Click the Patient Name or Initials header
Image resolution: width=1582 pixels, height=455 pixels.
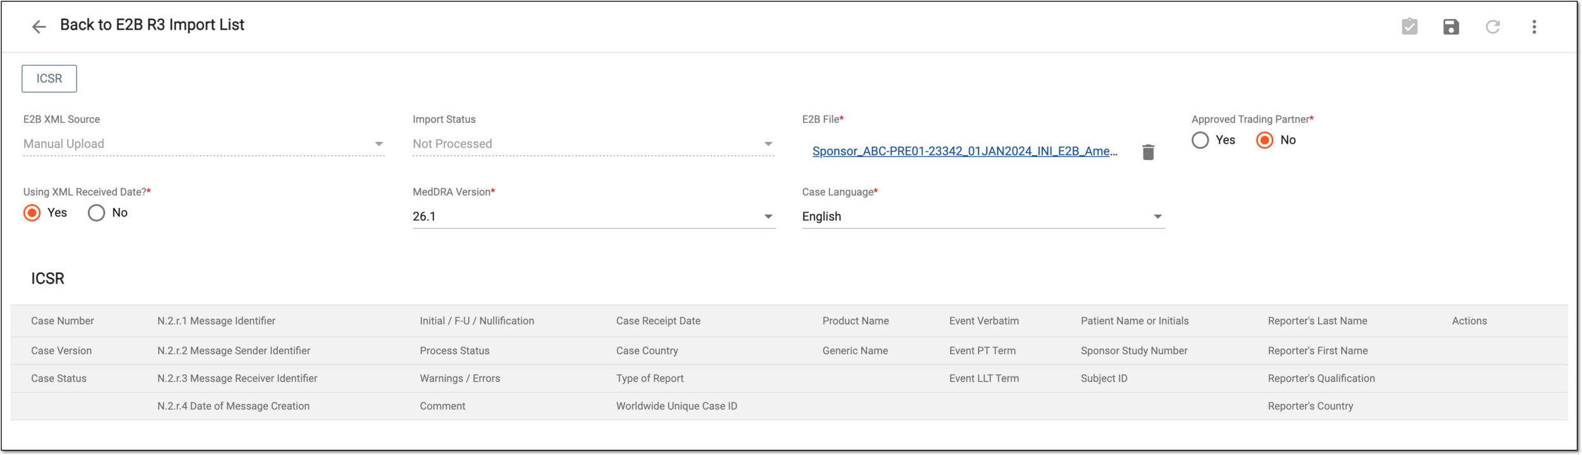(1135, 321)
